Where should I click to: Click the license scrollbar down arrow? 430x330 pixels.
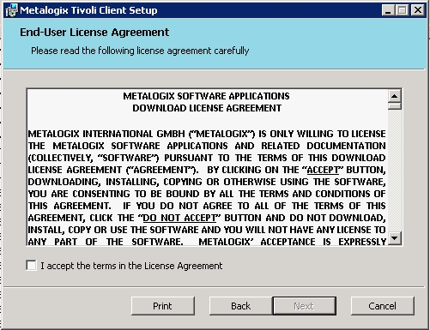(x=395, y=237)
